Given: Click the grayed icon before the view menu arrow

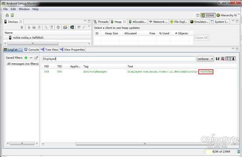Looking at the screenshot, I should click(84, 27).
